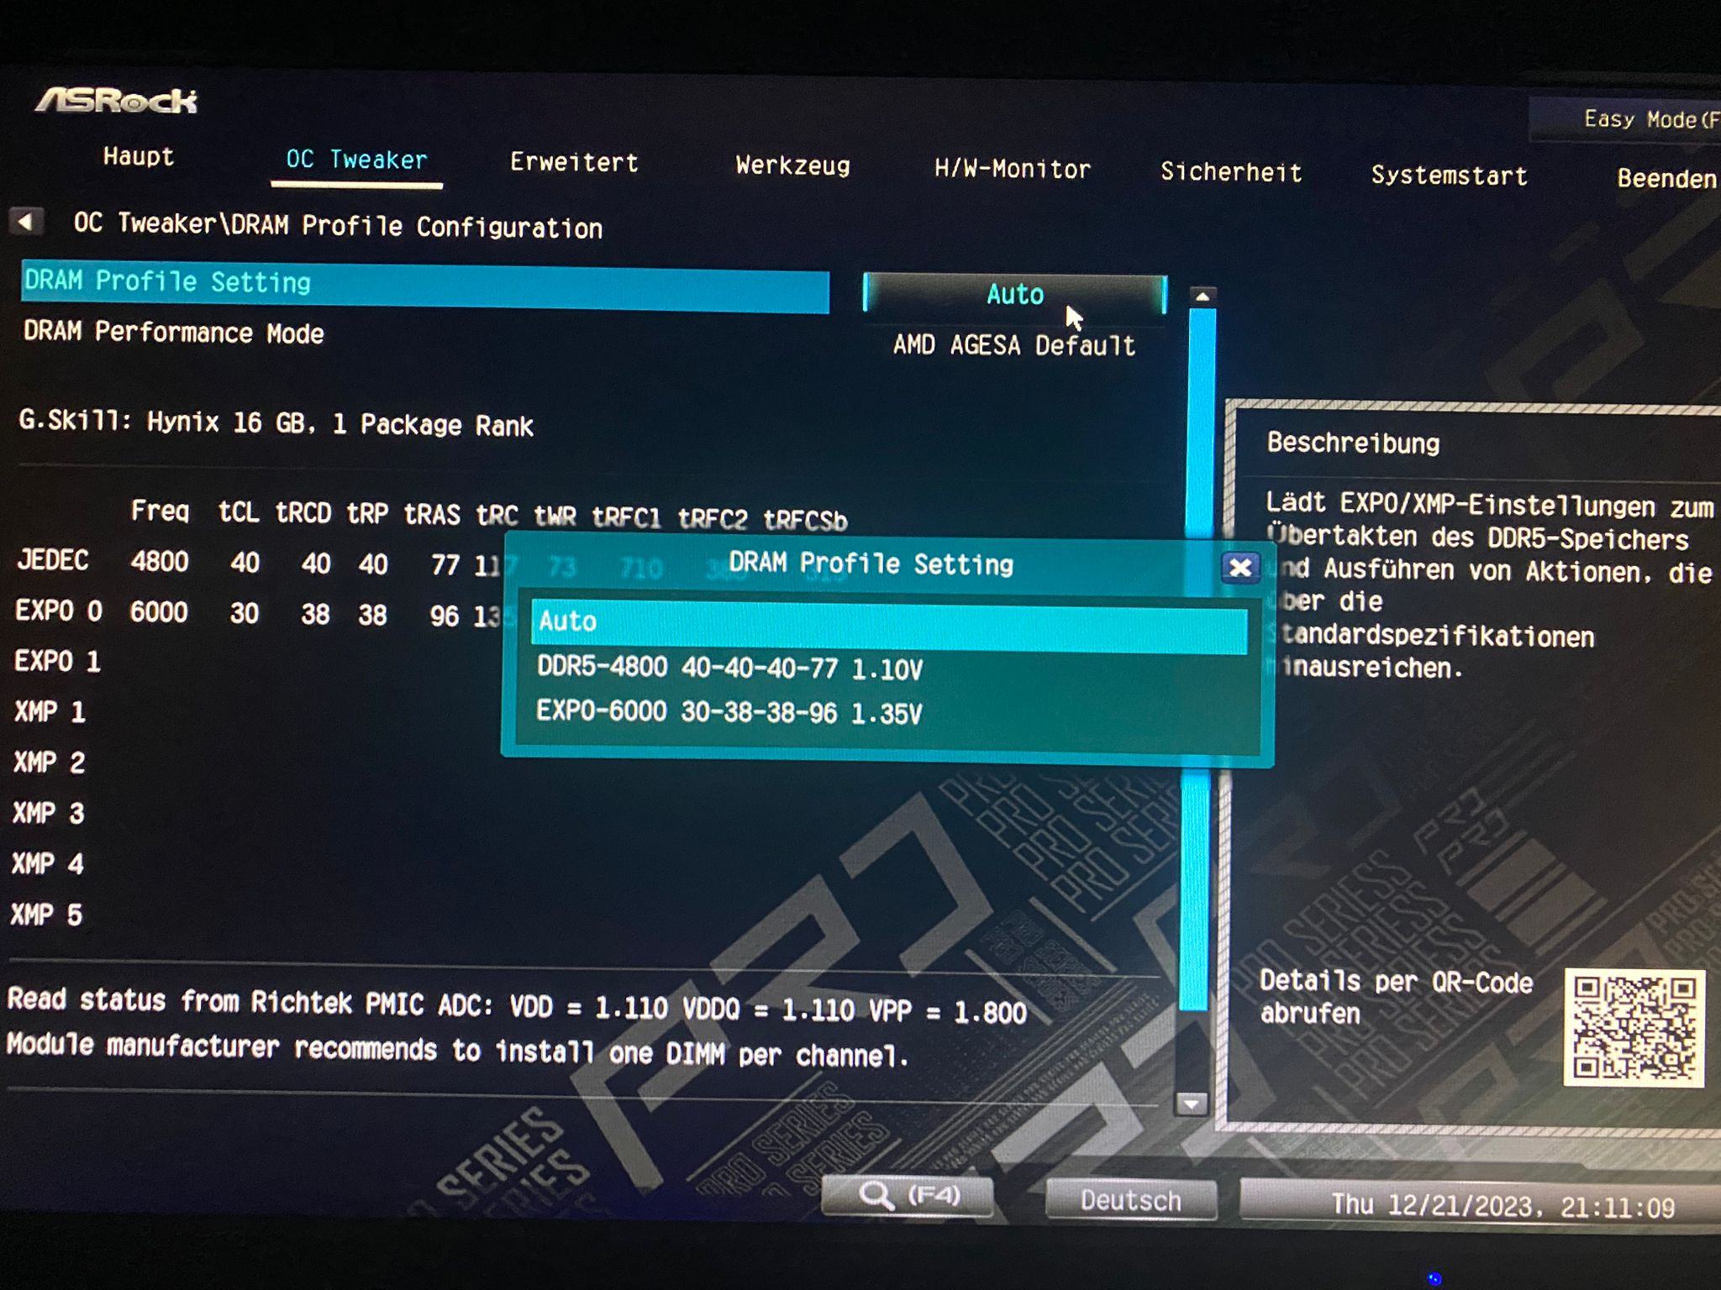Click the Deutsch language button

pos(1130,1200)
